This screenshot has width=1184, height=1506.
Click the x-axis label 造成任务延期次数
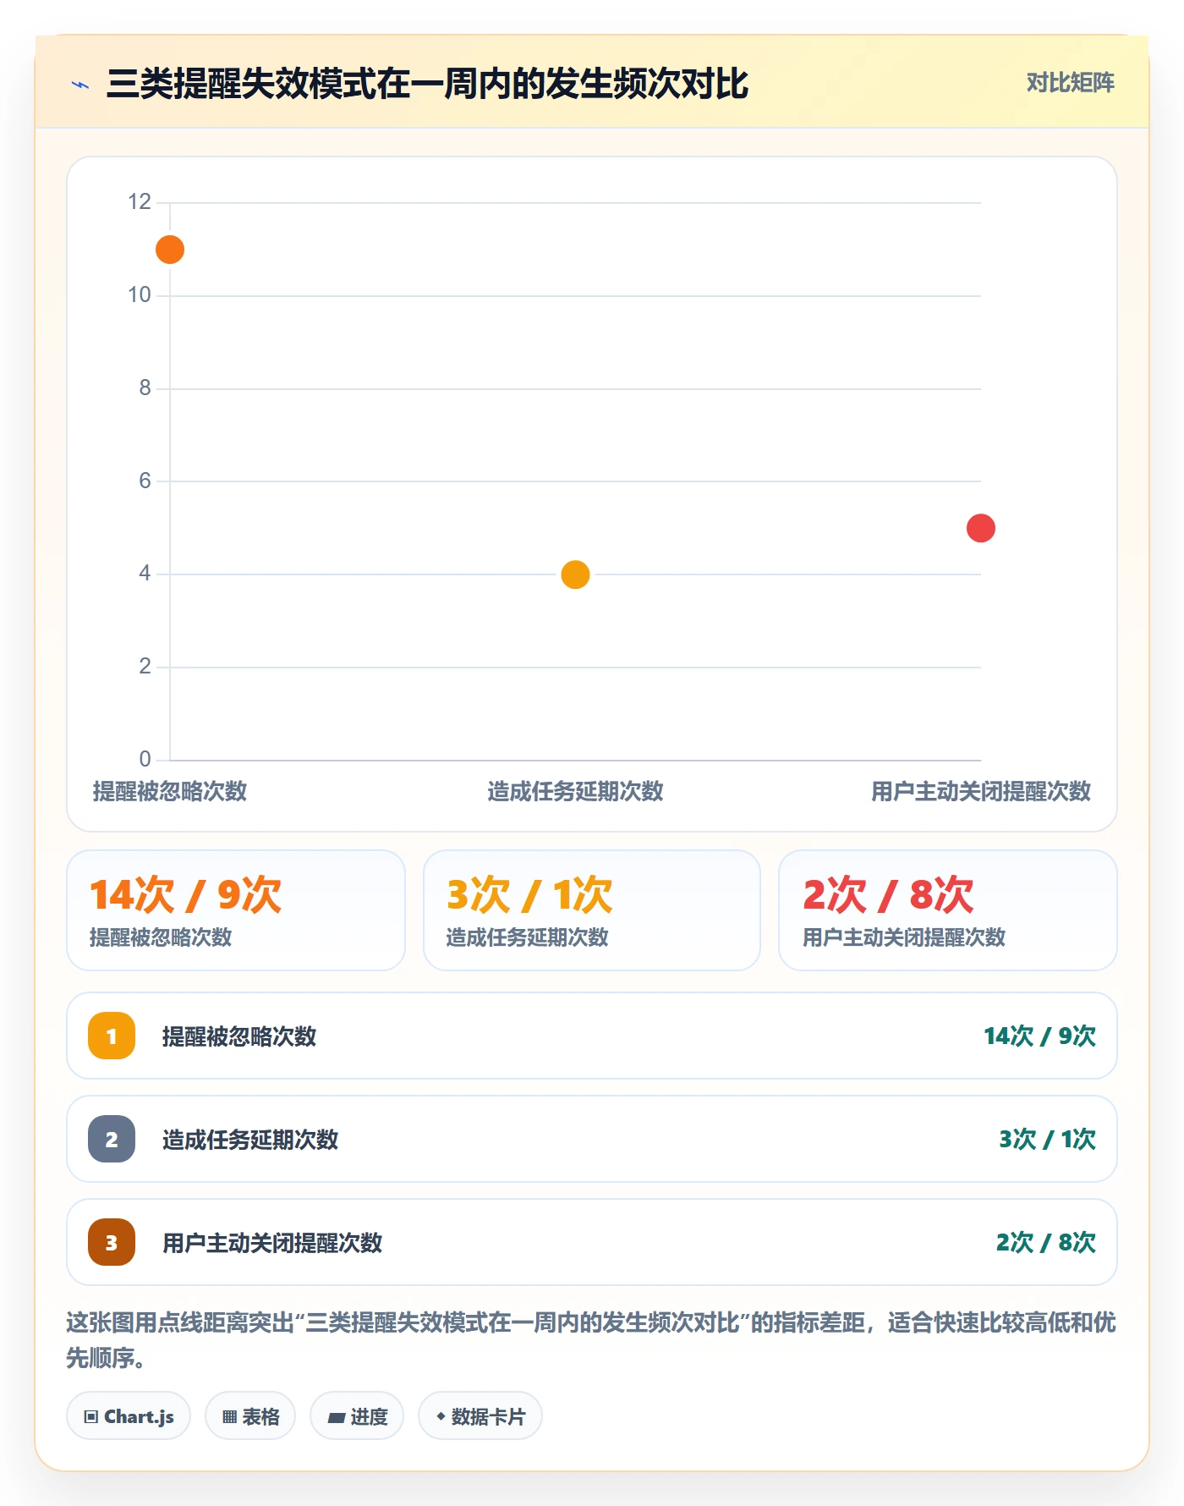coord(575,791)
